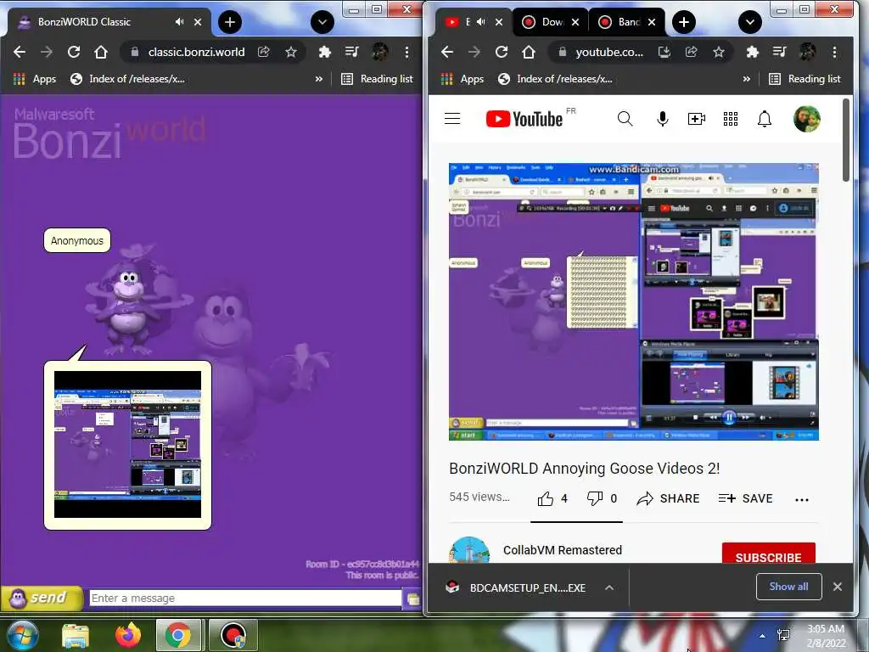
Task: Open YouTube search
Action: click(x=625, y=119)
